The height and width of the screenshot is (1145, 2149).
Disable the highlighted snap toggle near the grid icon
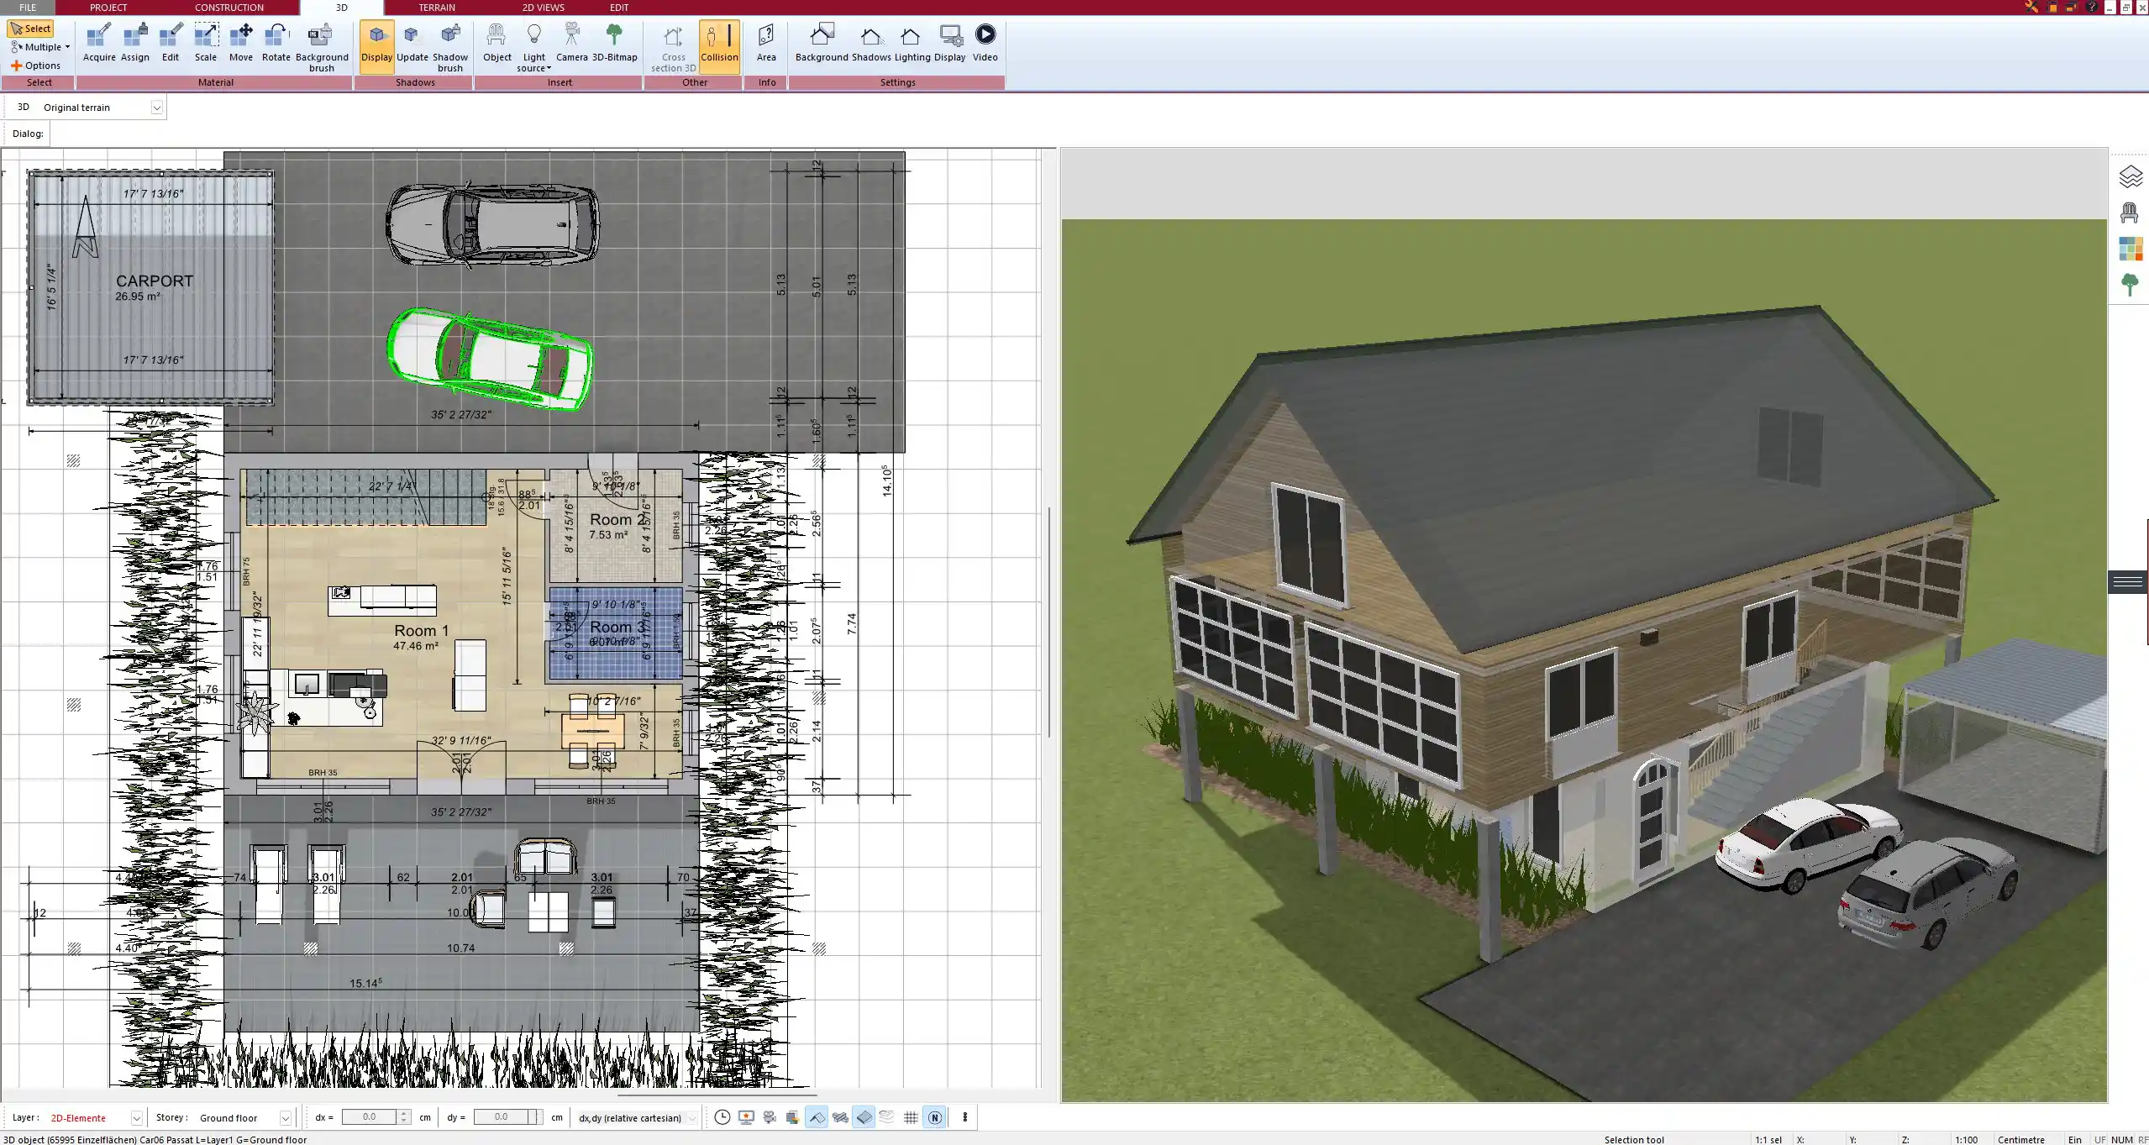(864, 1117)
